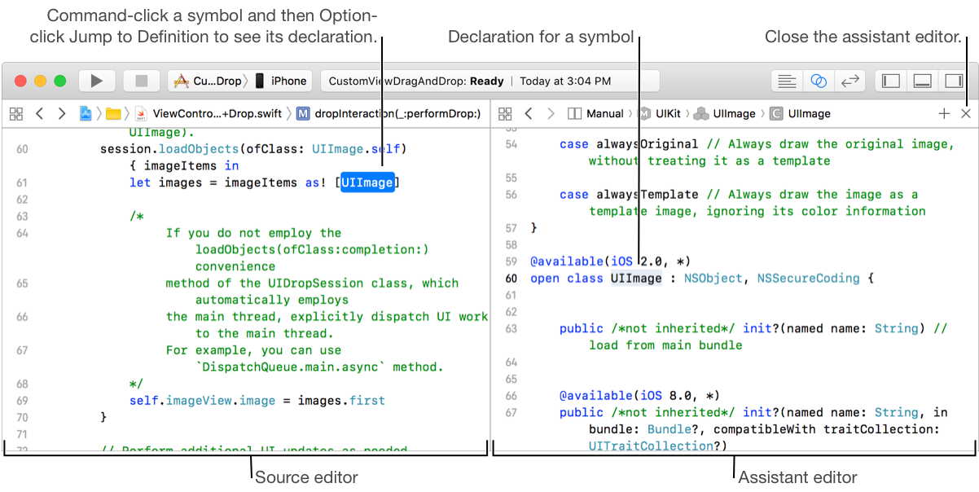Toggle the assistant editor mode button
Screen dimensions: 979x492
click(819, 81)
